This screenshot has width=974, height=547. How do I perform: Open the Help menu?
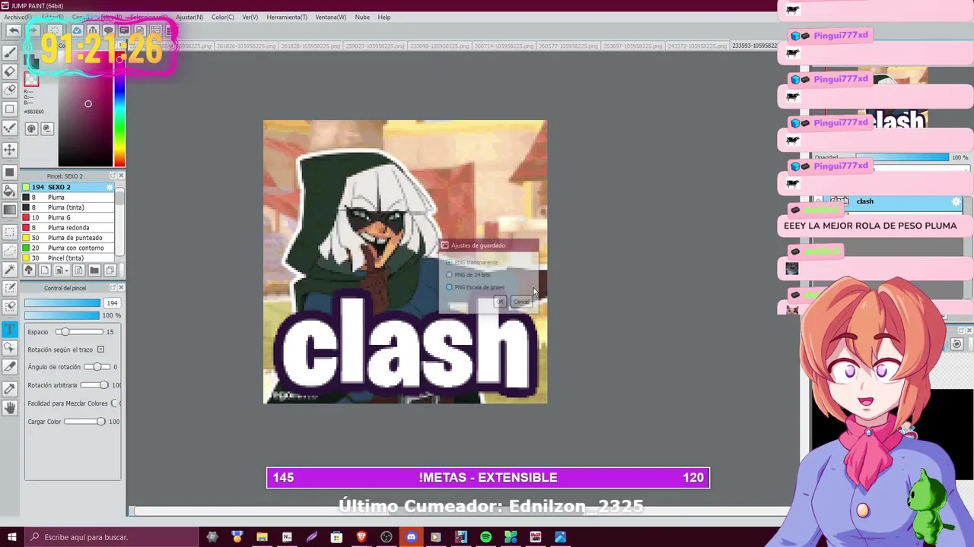click(x=384, y=17)
